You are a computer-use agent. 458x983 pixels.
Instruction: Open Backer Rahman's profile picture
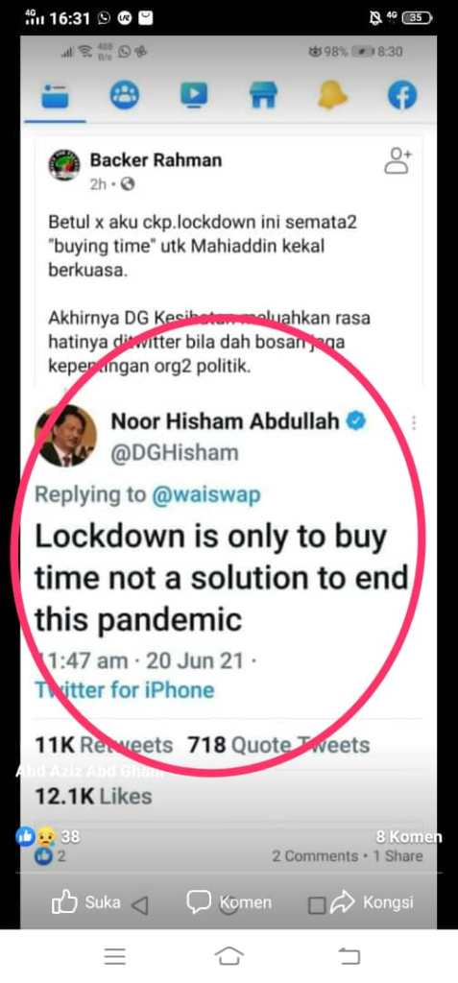[64, 165]
